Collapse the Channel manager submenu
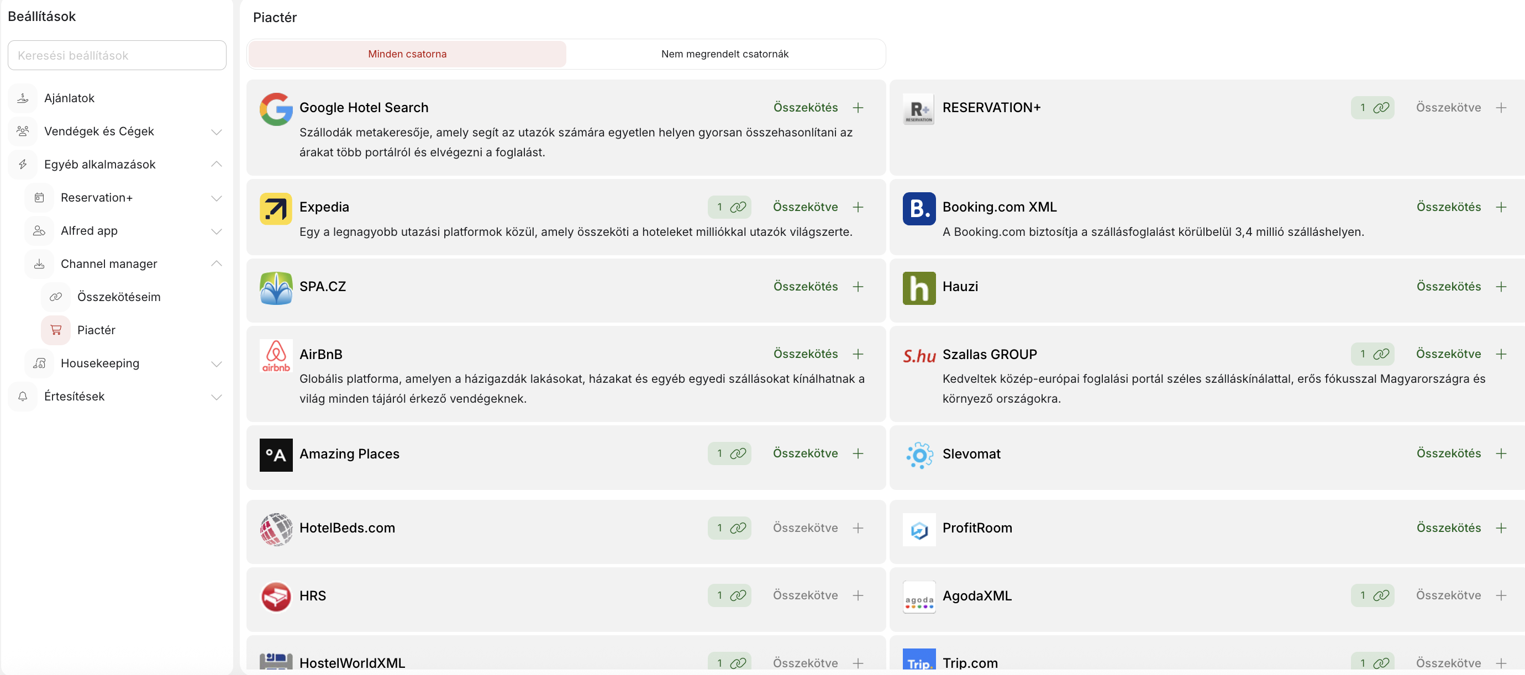 [x=217, y=264]
